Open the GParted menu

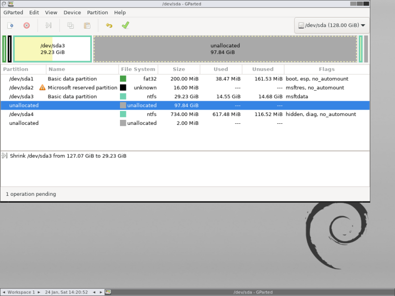[13, 13]
